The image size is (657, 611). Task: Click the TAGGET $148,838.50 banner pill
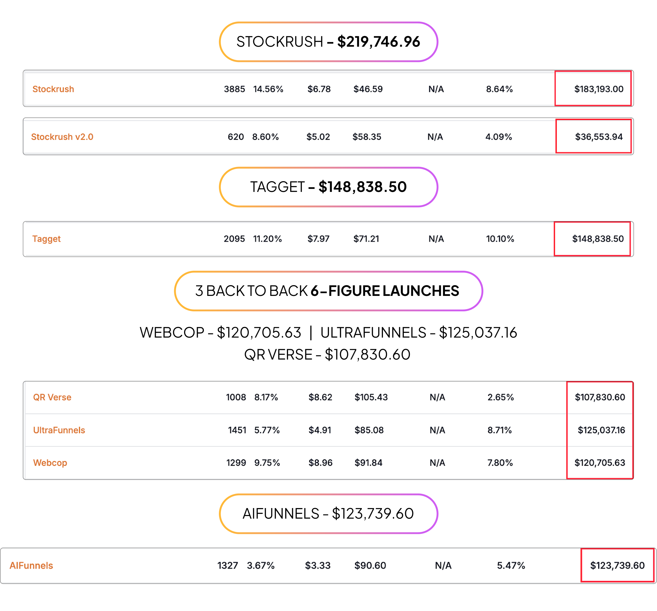click(328, 187)
